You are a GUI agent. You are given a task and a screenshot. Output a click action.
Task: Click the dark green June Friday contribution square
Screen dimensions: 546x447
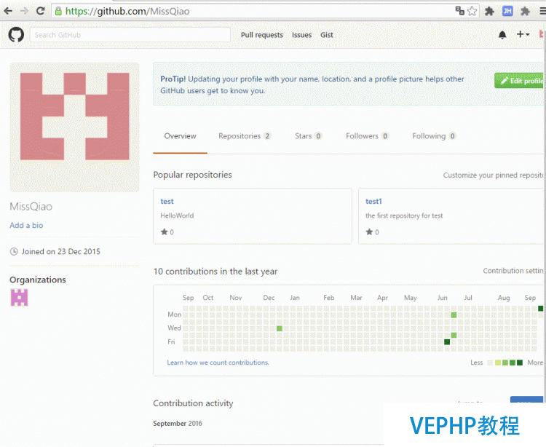[447, 342]
